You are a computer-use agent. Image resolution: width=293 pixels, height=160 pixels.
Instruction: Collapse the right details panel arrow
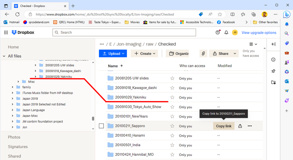(x=273, y=44)
